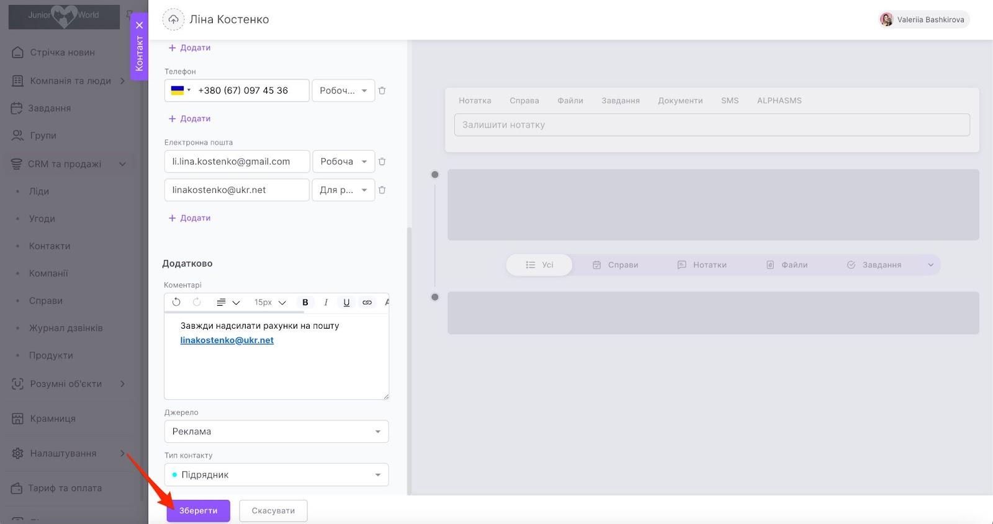This screenshot has height=524, width=993.
Task: Click the Скасувати button
Action: 273,511
